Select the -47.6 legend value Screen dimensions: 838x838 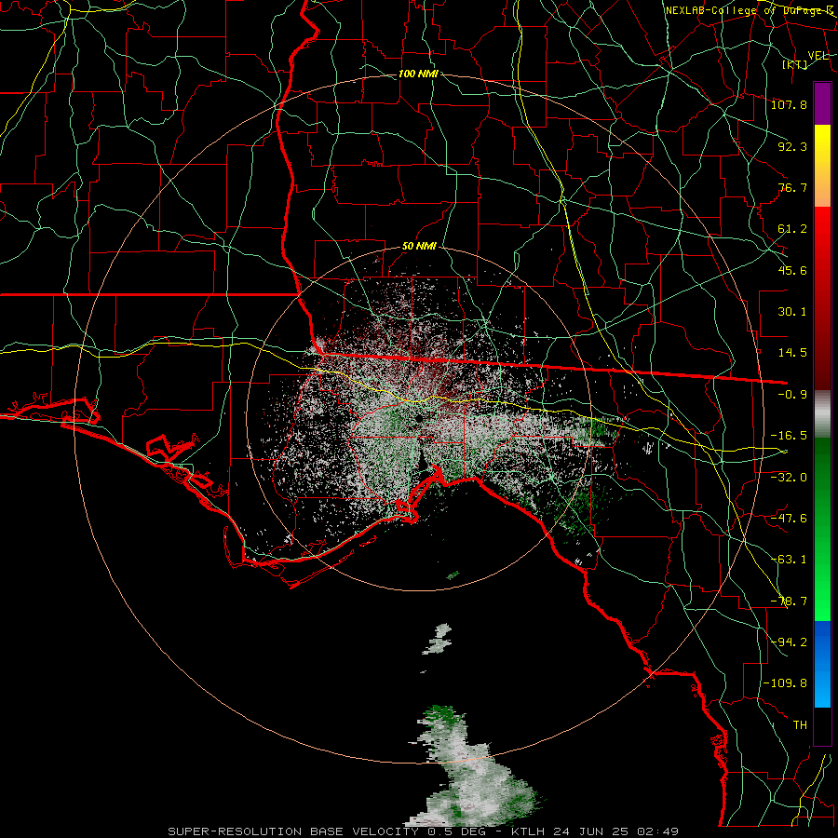(x=789, y=519)
